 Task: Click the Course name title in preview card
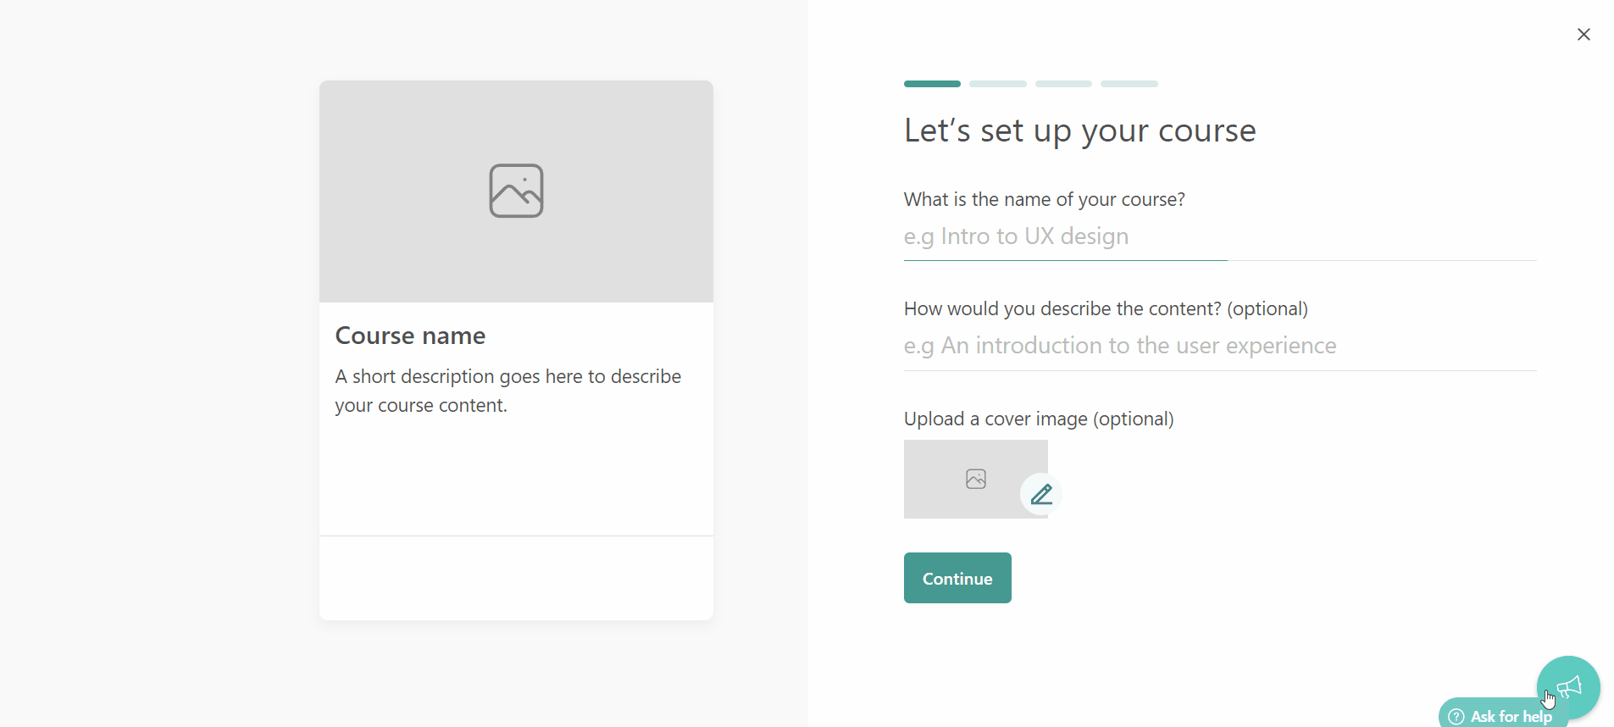[x=410, y=336]
